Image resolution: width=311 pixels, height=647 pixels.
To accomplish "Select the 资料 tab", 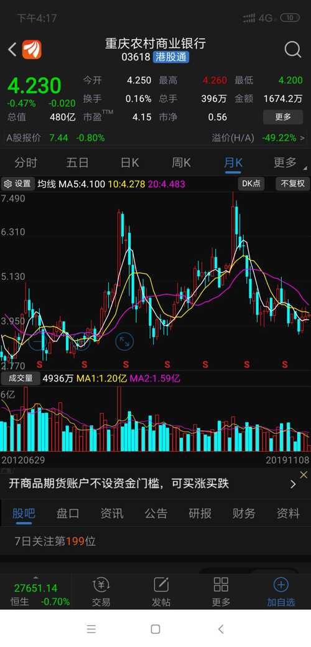I will point(288,513).
